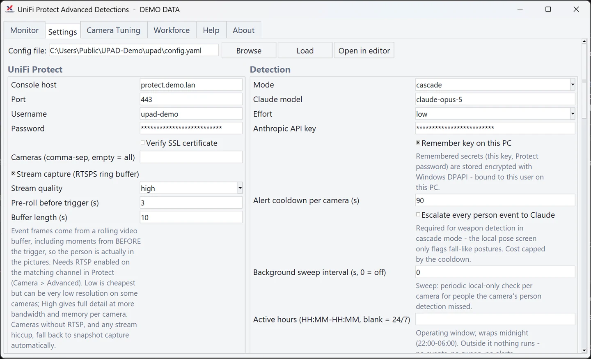
Task: Click the Background sweep interval label
Action: pyautogui.click(x=319, y=272)
